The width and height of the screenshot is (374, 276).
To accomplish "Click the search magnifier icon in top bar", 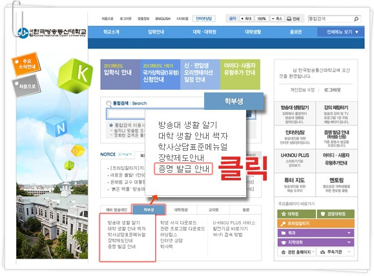I will point(357,19).
